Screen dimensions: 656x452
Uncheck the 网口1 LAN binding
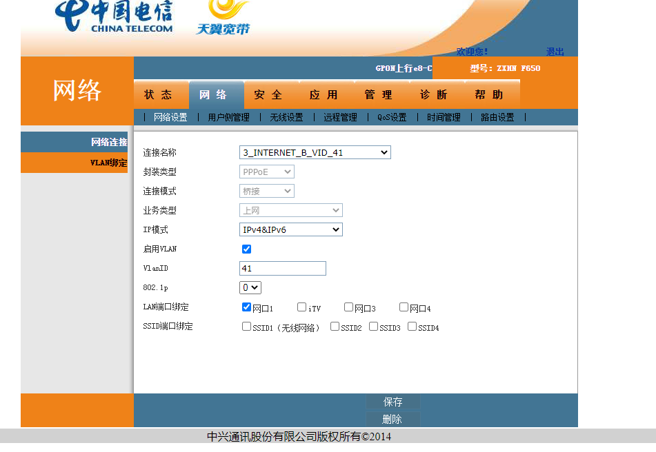pos(246,307)
